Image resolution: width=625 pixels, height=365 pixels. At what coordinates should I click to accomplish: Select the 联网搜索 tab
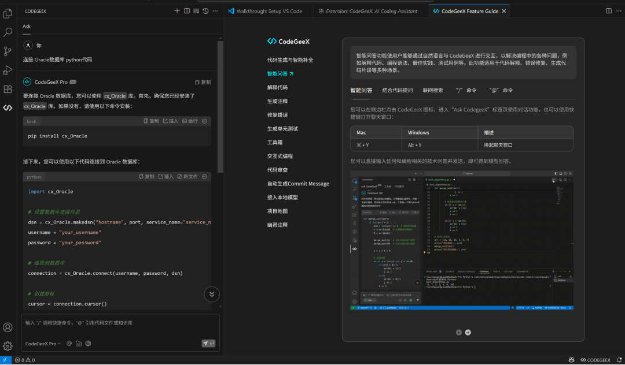433,90
